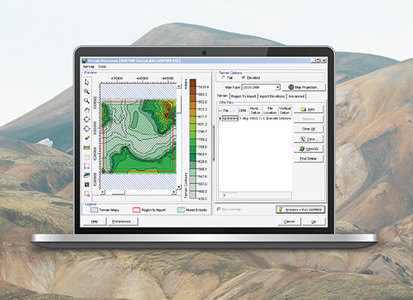Click the preview horizontal scrollbar right arrow
Image resolution: width=413 pixels, height=300 pixels.
tap(174, 192)
